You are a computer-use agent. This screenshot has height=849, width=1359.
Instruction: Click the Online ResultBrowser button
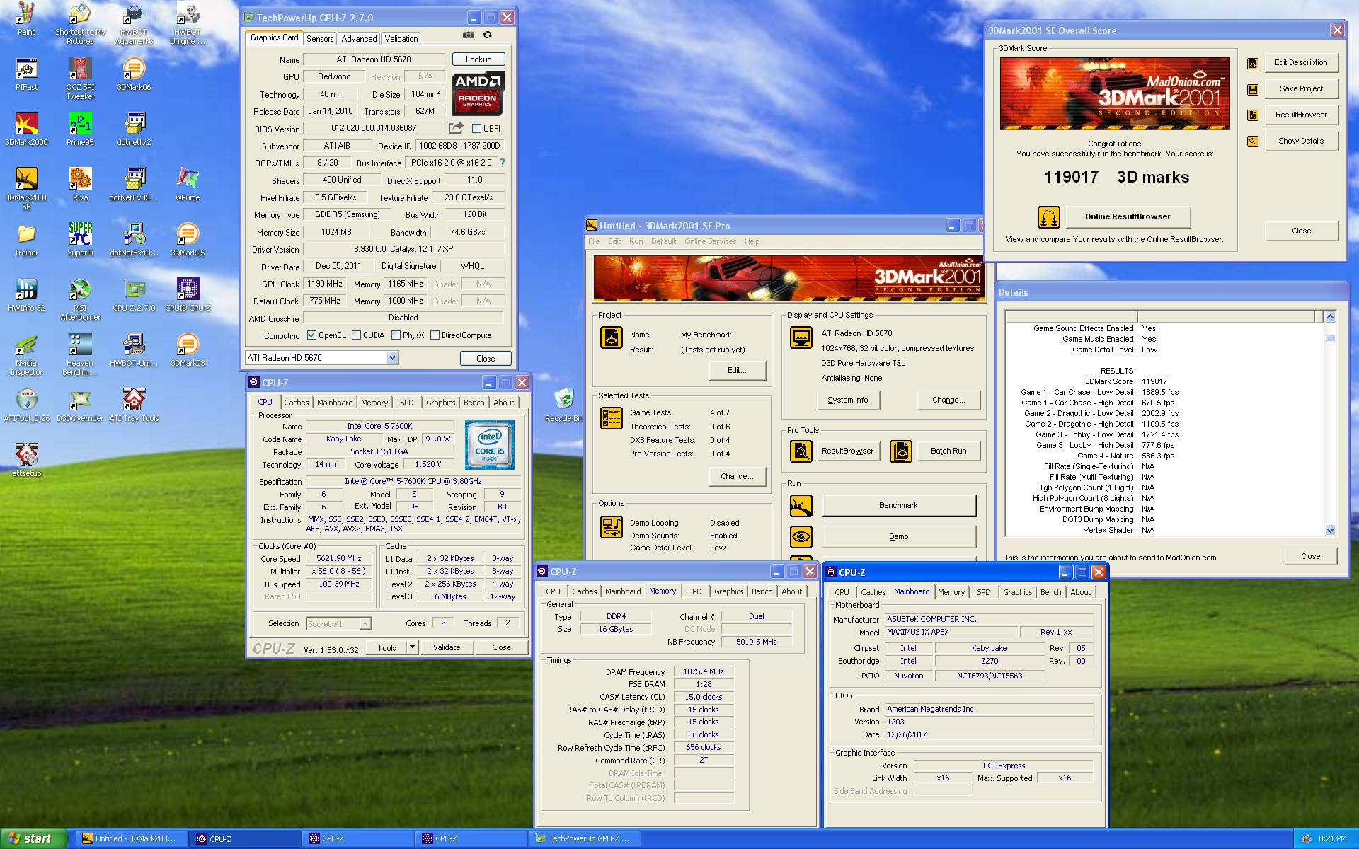pyautogui.click(x=1128, y=216)
